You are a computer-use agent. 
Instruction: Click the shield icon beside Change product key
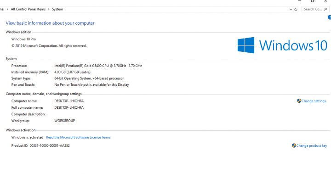[x=294, y=145]
